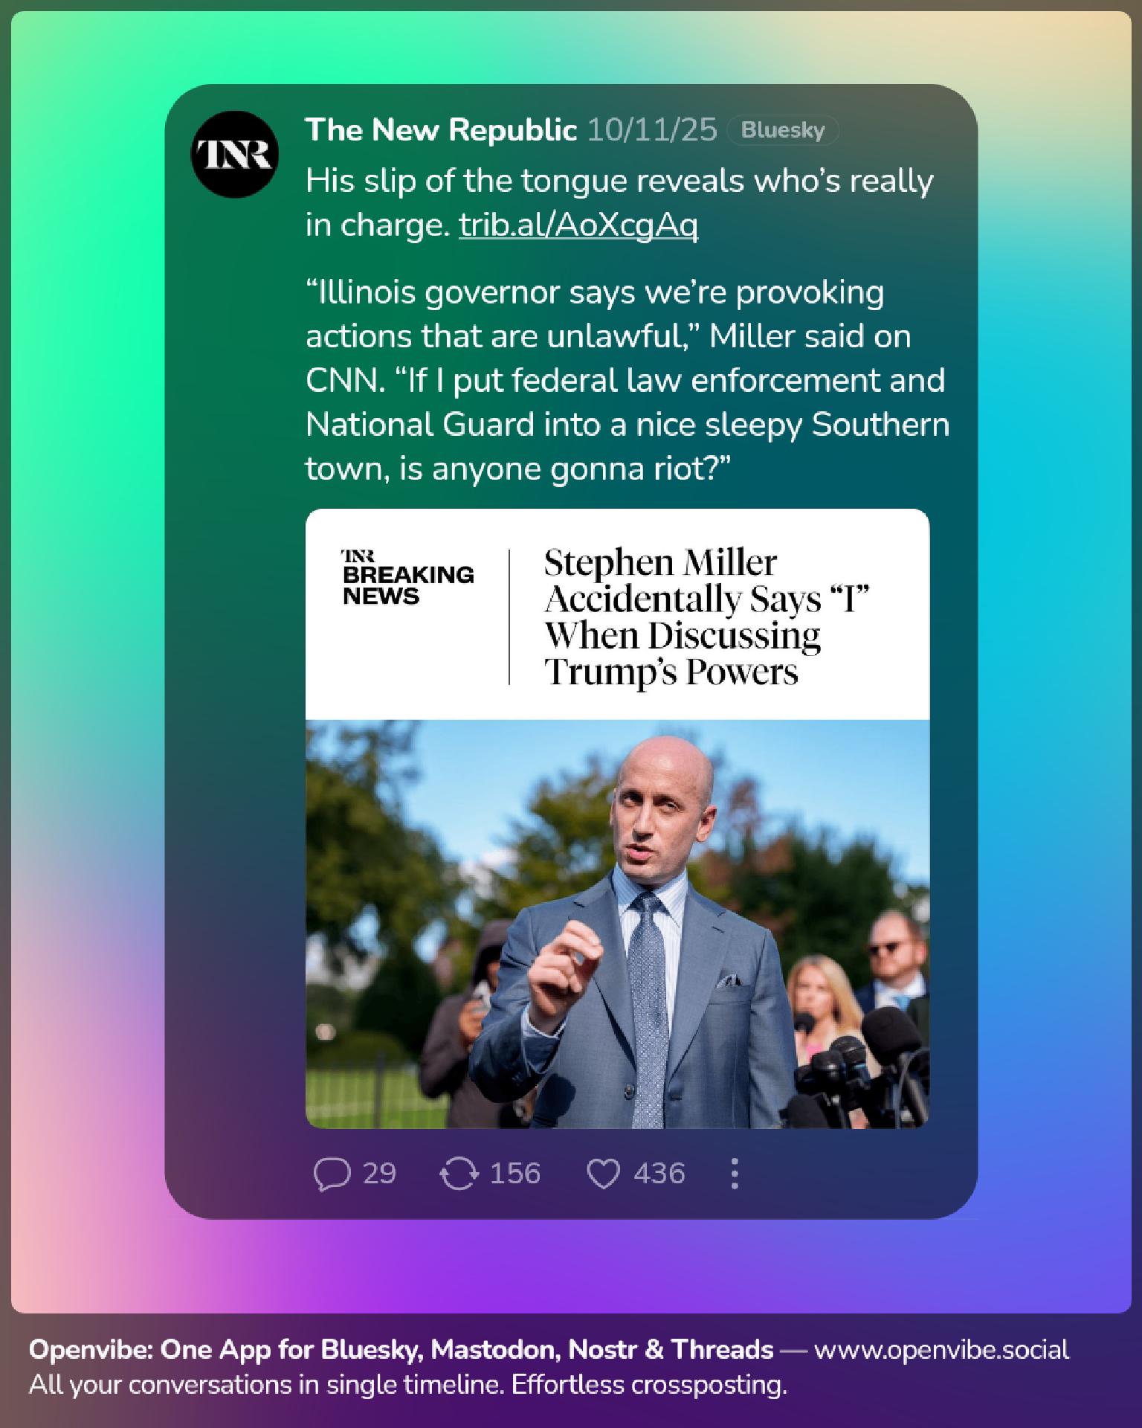
Task: Open the Stephen Miller article headline
Action: tap(706, 617)
